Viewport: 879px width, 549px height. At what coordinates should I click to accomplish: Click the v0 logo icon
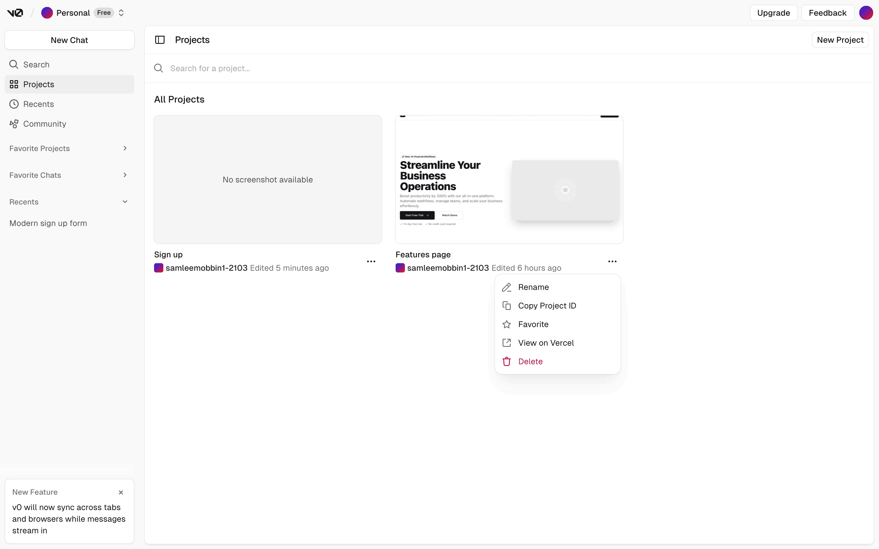point(15,13)
